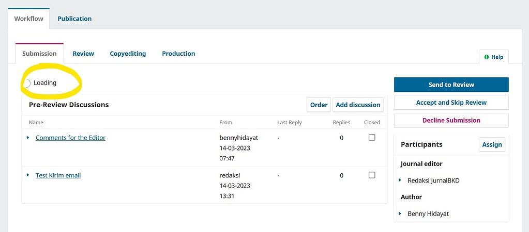Click the redaksi sender cell
Viewport: 529px width, 232px height.
pos(230,175)
